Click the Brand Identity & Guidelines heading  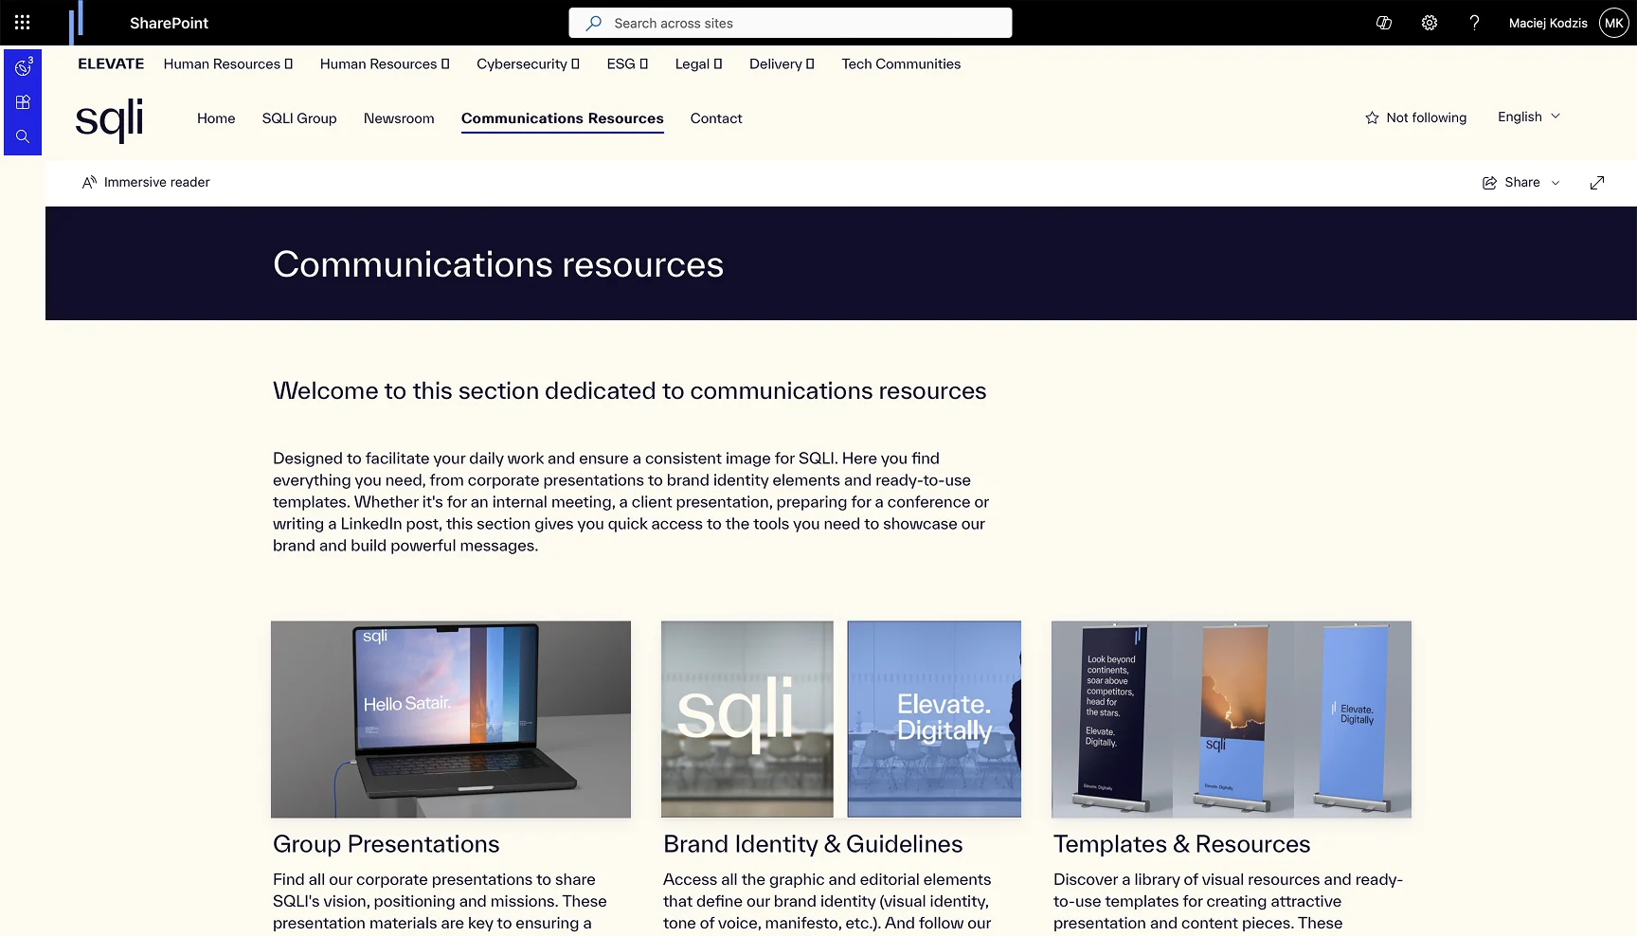click(x=813, y=844)
